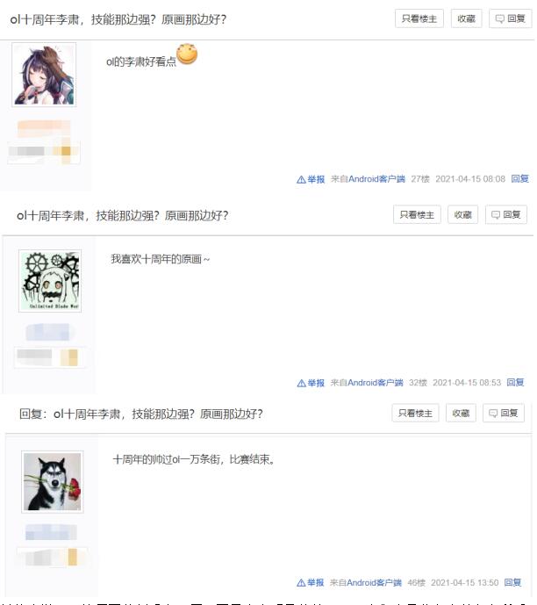The height and width of the screenshot is (605, 537).
Task: Click 只看楼主 in the top header
Action: tap(419, 18)
